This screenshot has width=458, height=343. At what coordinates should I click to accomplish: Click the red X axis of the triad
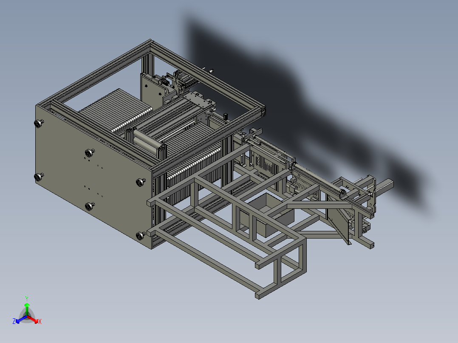click(34, 319)
